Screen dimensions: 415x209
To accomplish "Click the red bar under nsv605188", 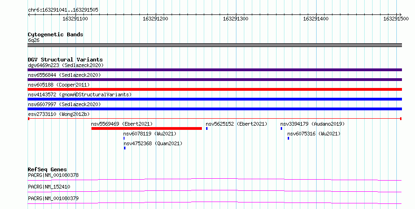I will 214,89.
